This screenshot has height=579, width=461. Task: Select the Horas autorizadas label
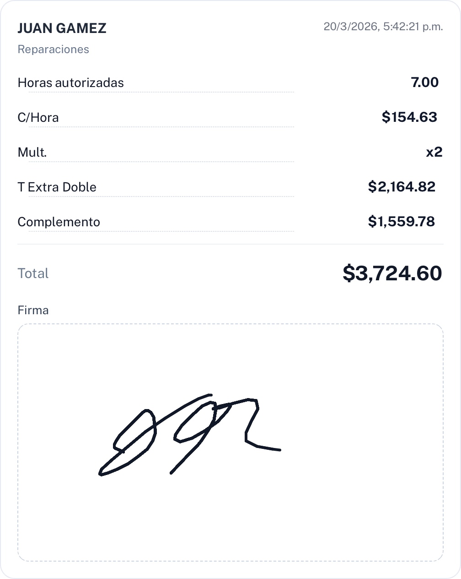[70, 83]
